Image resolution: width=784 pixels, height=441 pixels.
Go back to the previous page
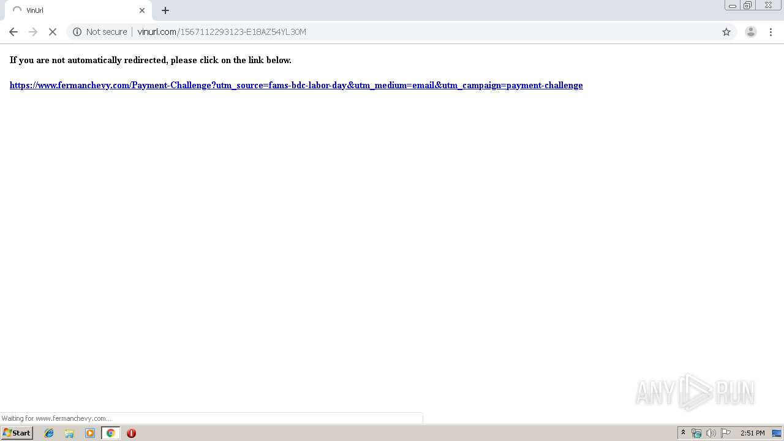tap(13, 32)
